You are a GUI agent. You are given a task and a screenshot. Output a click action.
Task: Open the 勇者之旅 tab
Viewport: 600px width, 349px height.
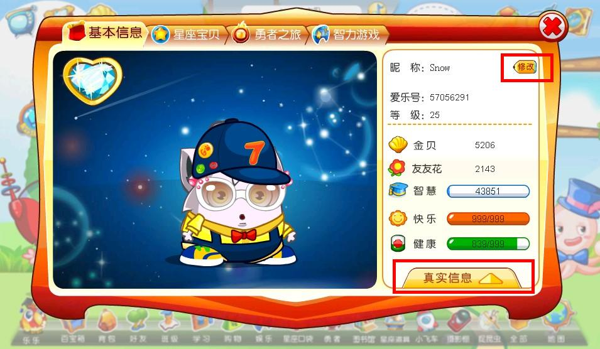267,35
